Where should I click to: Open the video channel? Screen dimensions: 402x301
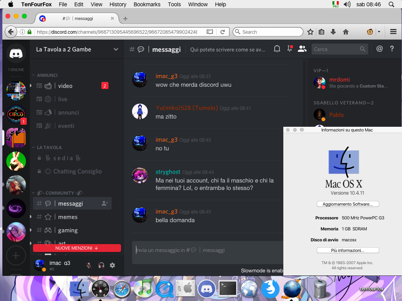click(x=72, y=86)
